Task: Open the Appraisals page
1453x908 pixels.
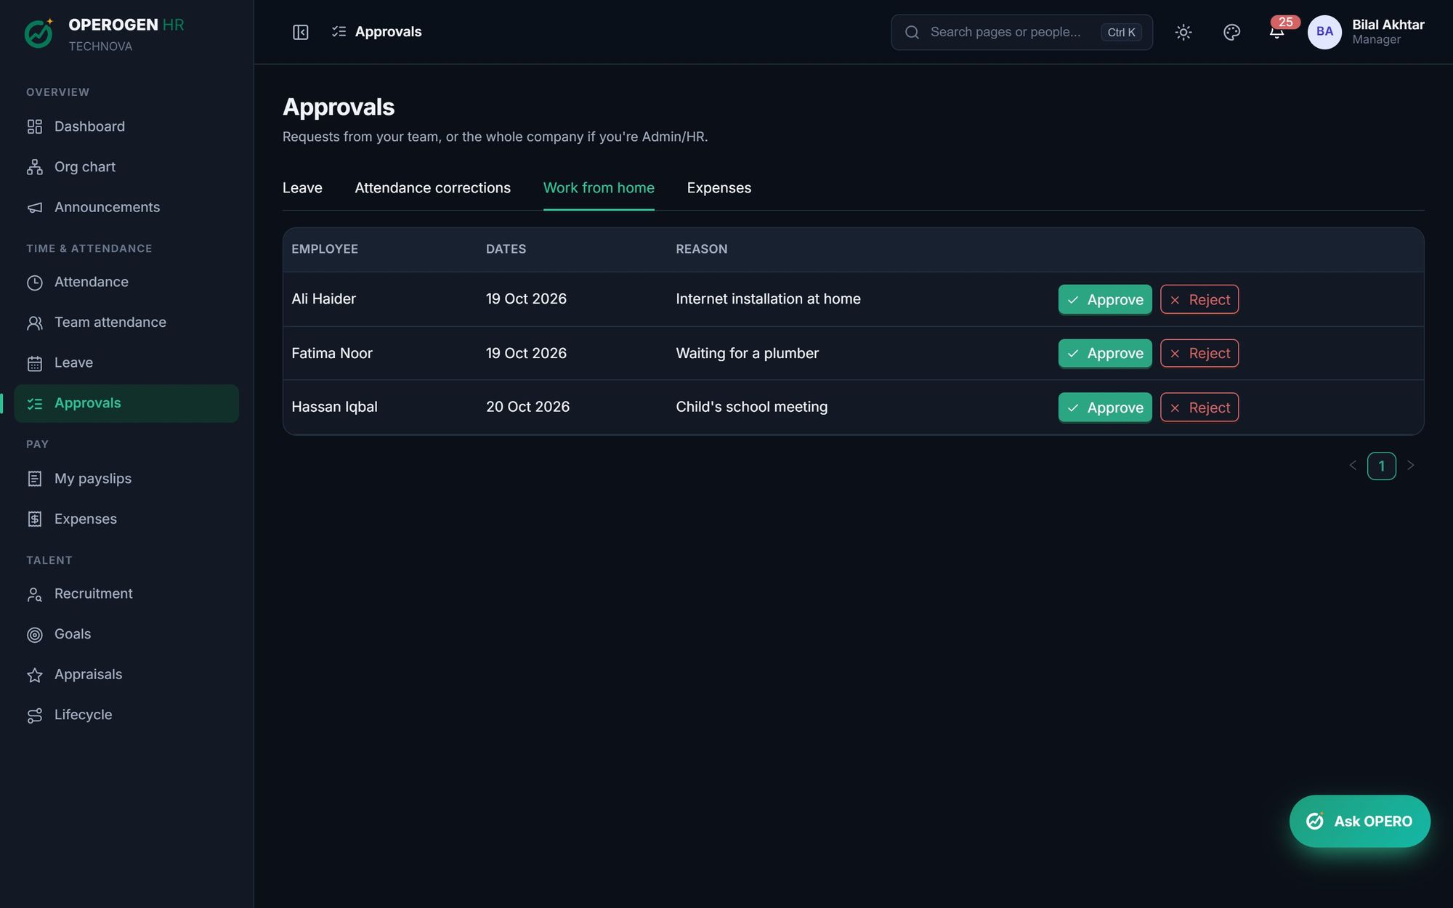Action: click(x=126, y=674)
